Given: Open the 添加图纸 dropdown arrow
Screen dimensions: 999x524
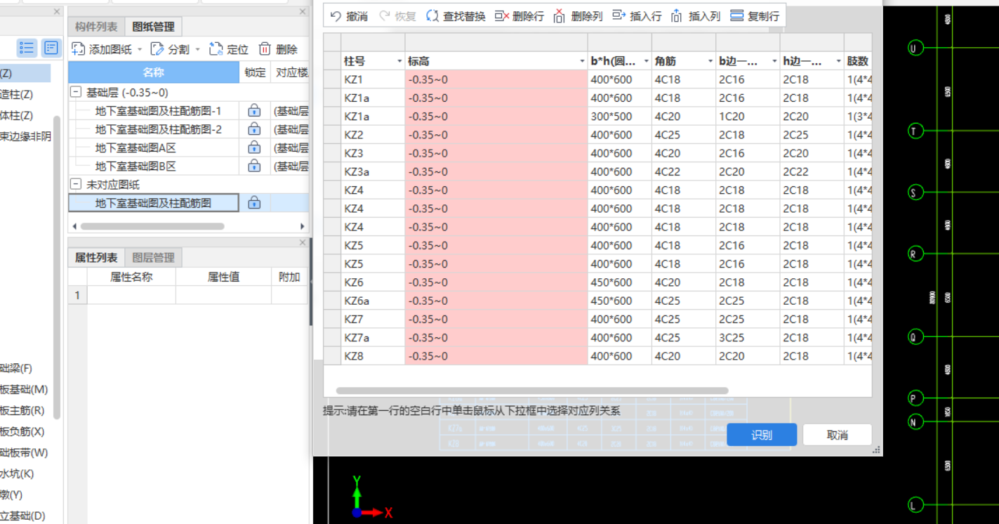Looking at the screenshot, I should pyautogui.click(x=139, y=50).
